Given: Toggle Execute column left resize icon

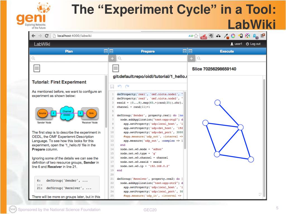Looking at the screenshot, I should pyautogui.click(x=190, y=51).
